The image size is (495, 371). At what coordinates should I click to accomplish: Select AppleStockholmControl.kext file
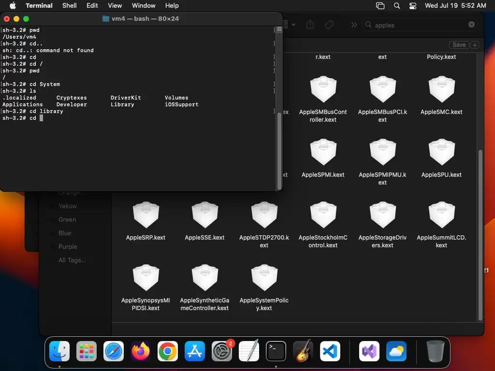click(323, 225)
